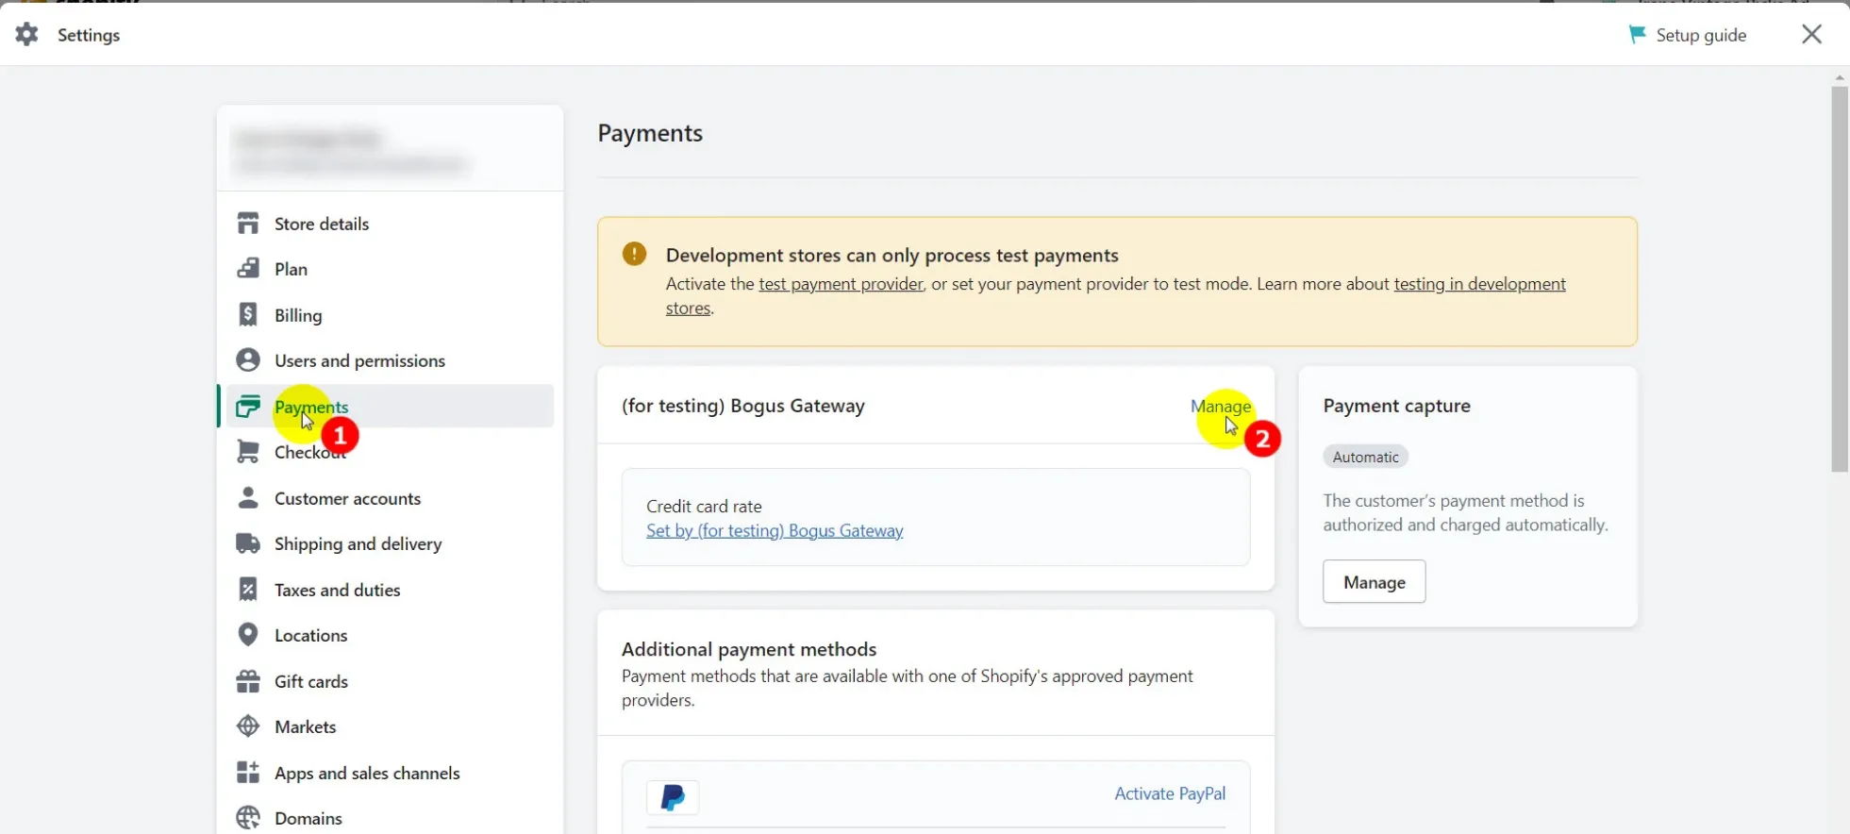Click the Setup guide flag icon
Viewport: 1850px width, 834px height.
1638,35
